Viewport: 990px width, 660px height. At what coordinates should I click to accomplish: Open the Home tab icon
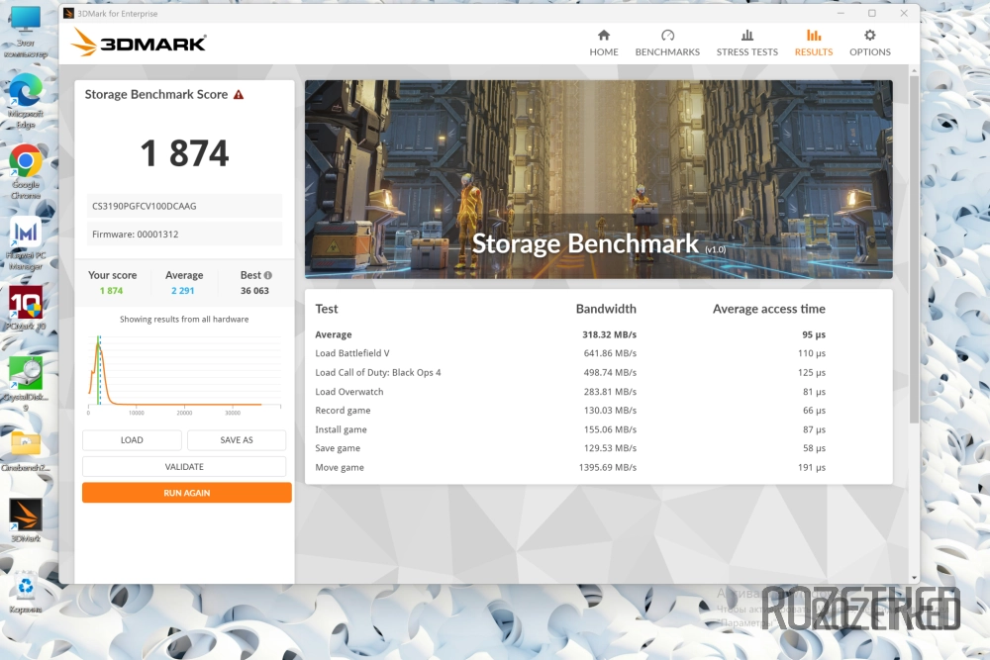coord(603,36)
